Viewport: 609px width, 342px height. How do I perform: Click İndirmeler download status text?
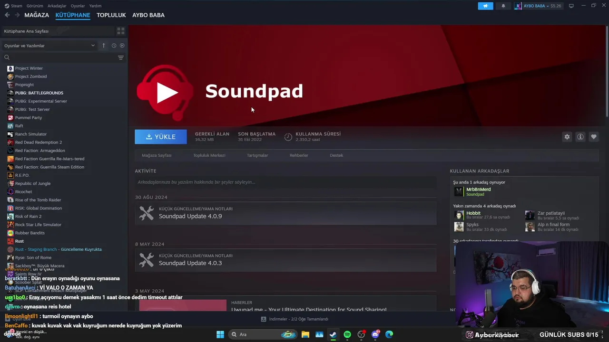click(x=298, y=319)
